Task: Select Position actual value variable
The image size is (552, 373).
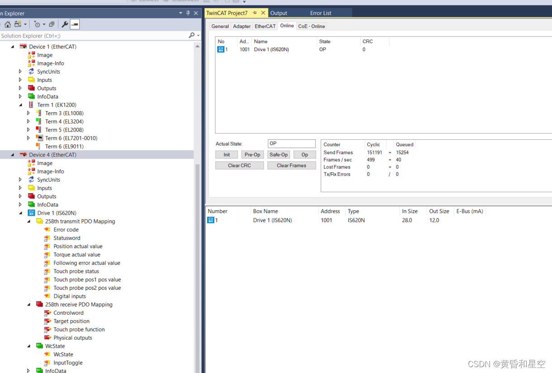Action: coord(78,246)
